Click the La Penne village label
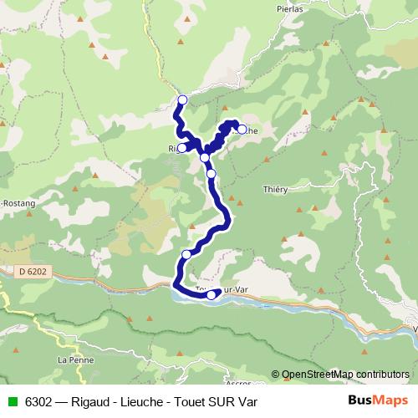This screenshot has height=418, width=418. [x=75, y=360]
